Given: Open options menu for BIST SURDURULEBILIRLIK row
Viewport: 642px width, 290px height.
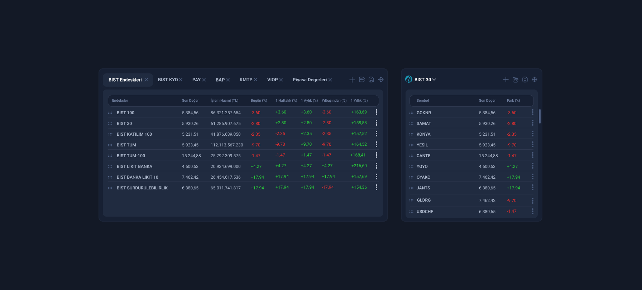Looking at the screenshot, I should tap(377, 188).
